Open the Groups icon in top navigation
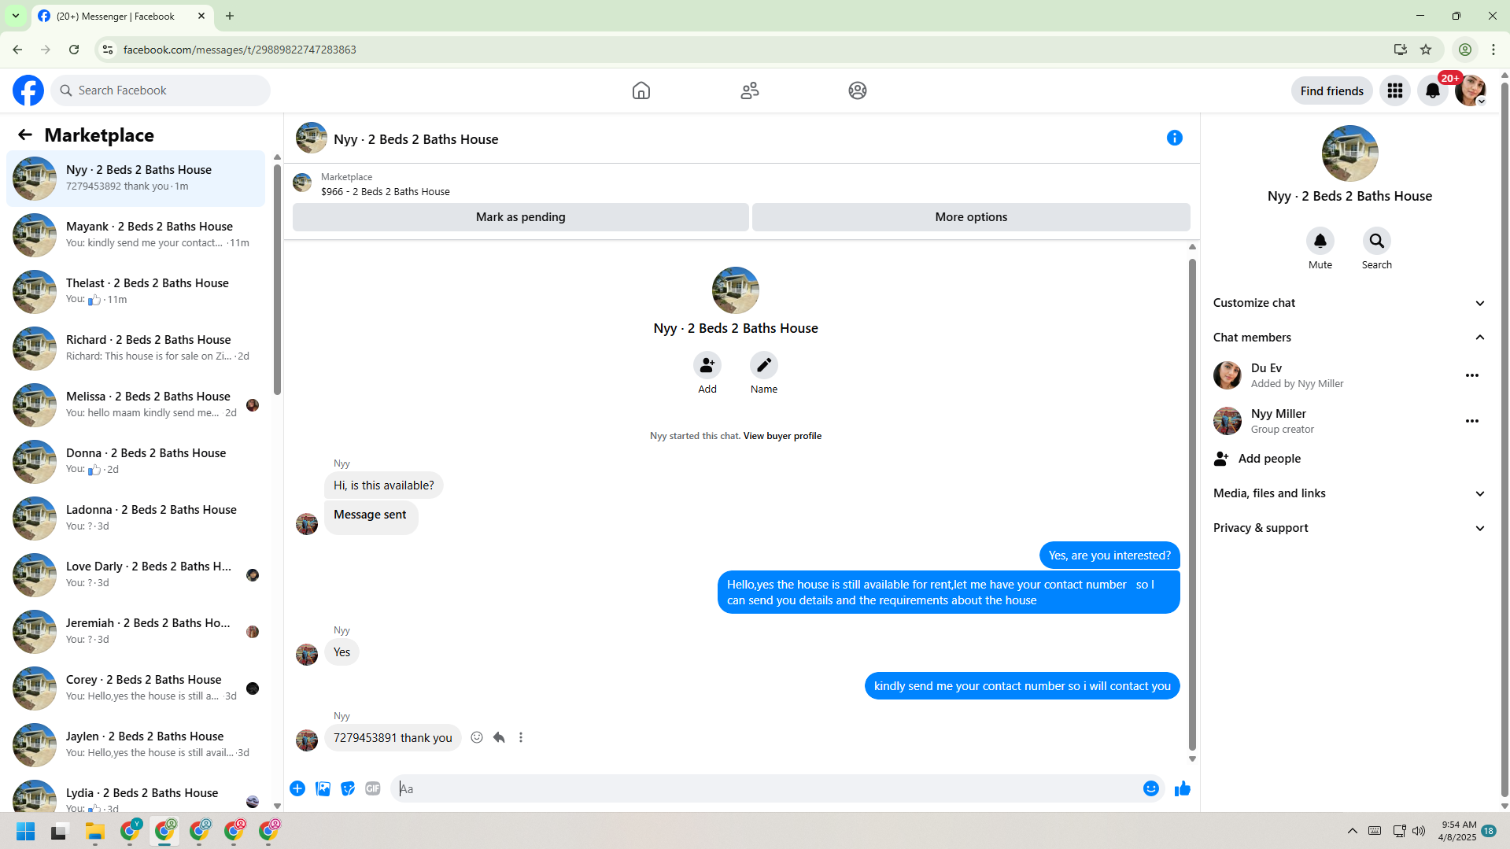 point(858,90)
